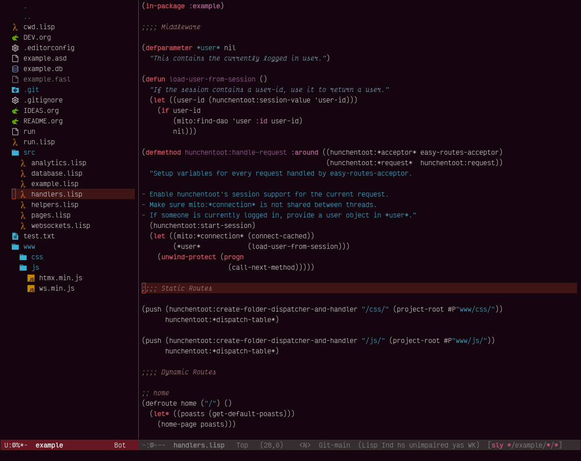This screenshot has height=461, width=581.
Task: Click the 'Top' scroll position indicator
Action: [x=242, y=445]
